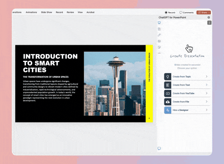Open the document summary icon in the sidebar
The width and height of the screenshot is (224, 164).
click(x=159, y=29)
